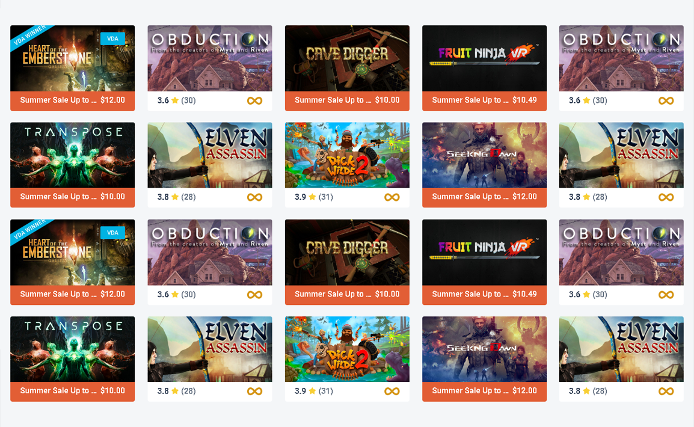Click the infinity icon on the bottom-right Elven Assassin card
Image resolution: width=694 pixels, height=427 pixels.
pyautogui.click(x=666, y=391)
